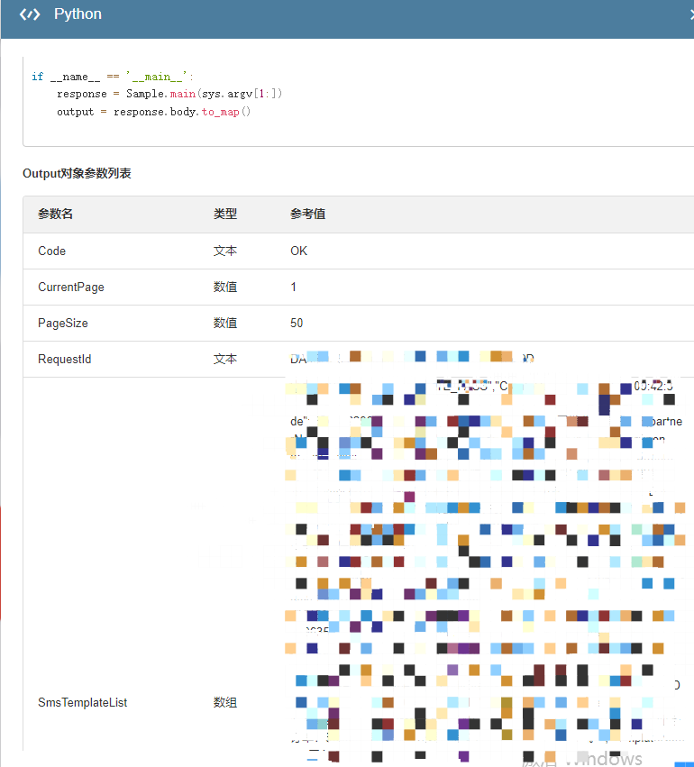This screenshot has width=694, height=767.
Task: Select the RequestId parameter name
Action: (x=65, y=359)
